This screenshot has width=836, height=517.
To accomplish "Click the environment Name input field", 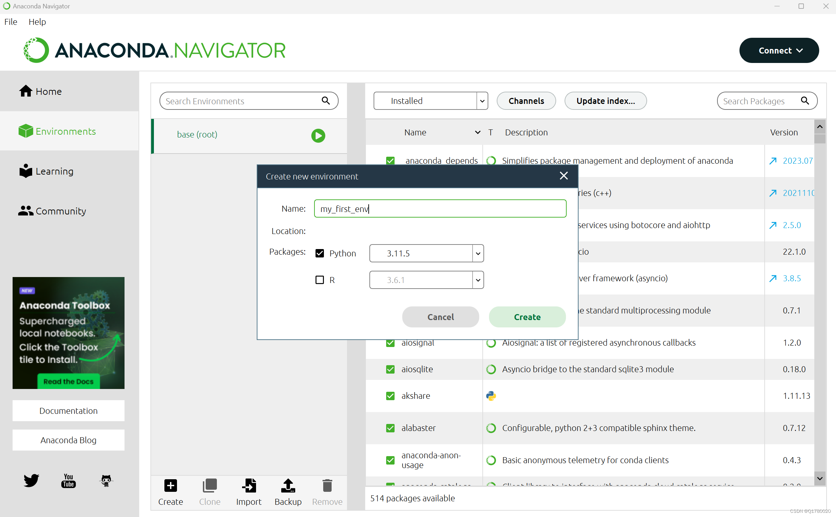I will [440, 209].
